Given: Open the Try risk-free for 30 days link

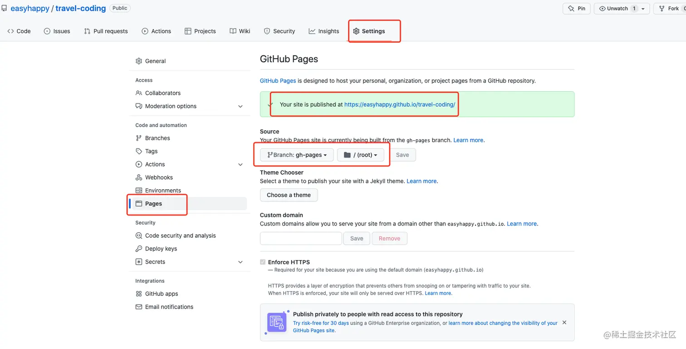Looking at the screenshot, I should (321, 323).
